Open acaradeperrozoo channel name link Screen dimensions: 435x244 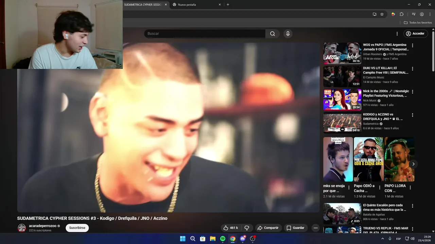tap(42, 226)
